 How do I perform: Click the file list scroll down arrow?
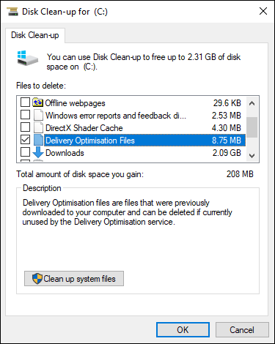pos(252,155)
